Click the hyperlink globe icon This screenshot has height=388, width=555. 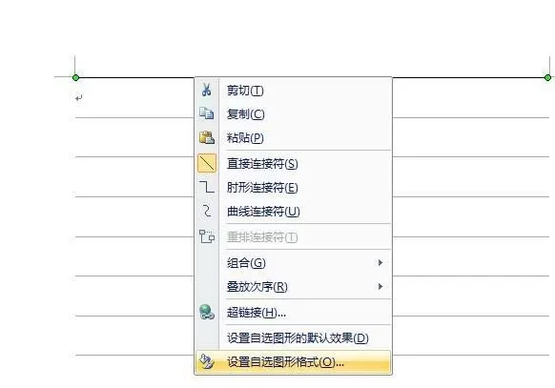pos(207,312)
